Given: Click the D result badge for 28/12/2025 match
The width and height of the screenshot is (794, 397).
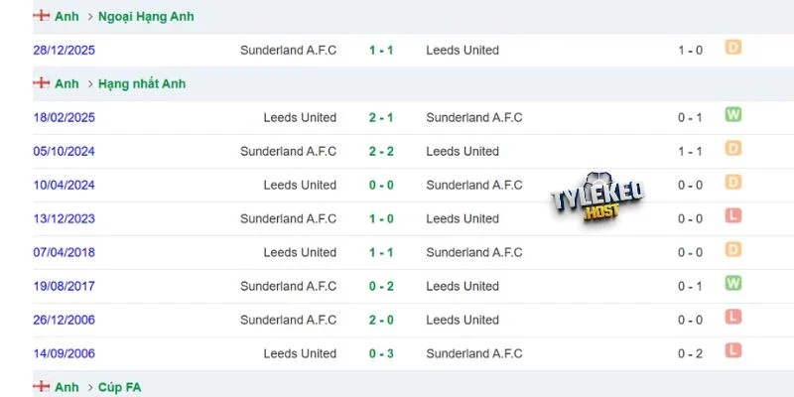Looking at the screenshot, I should pyautogui.click(x=732, y=48).
